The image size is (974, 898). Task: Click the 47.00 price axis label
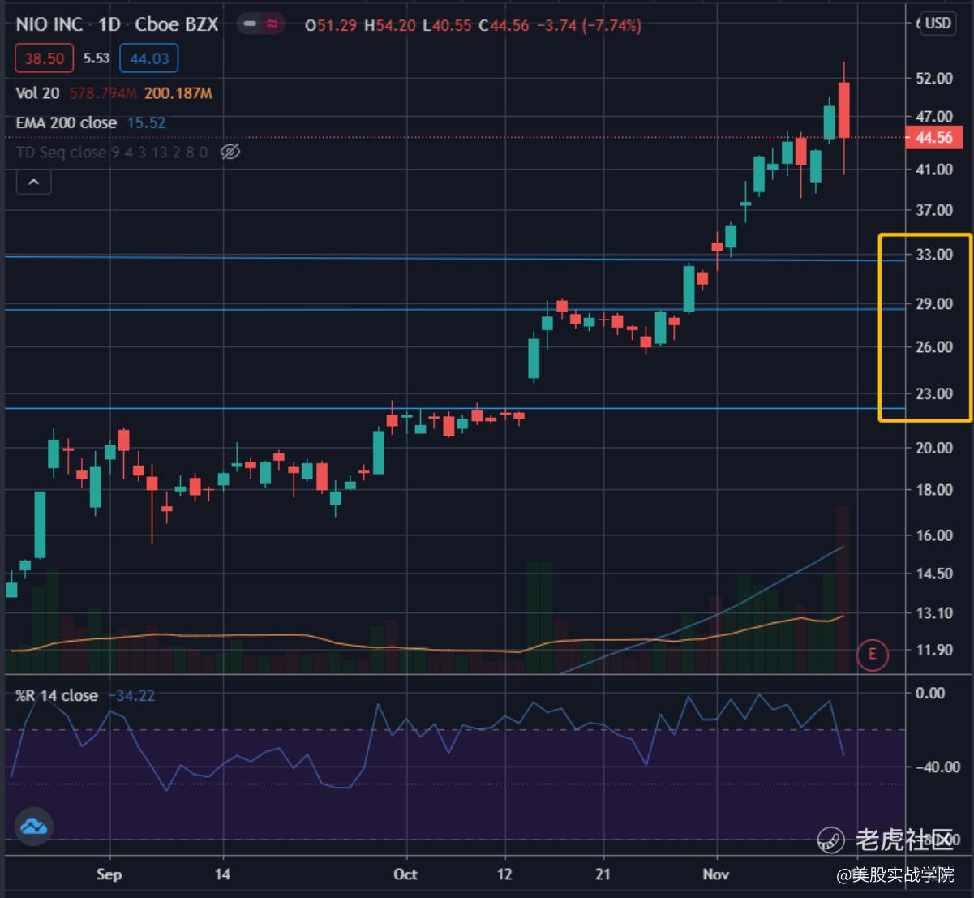point(933,118)
